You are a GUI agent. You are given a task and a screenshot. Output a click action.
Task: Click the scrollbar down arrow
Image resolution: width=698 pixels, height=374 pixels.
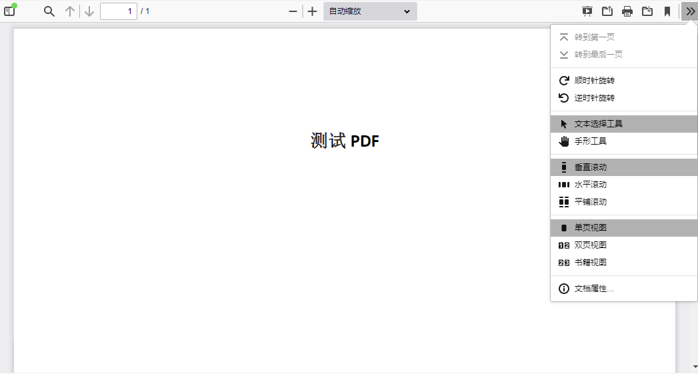pos(695,367)
